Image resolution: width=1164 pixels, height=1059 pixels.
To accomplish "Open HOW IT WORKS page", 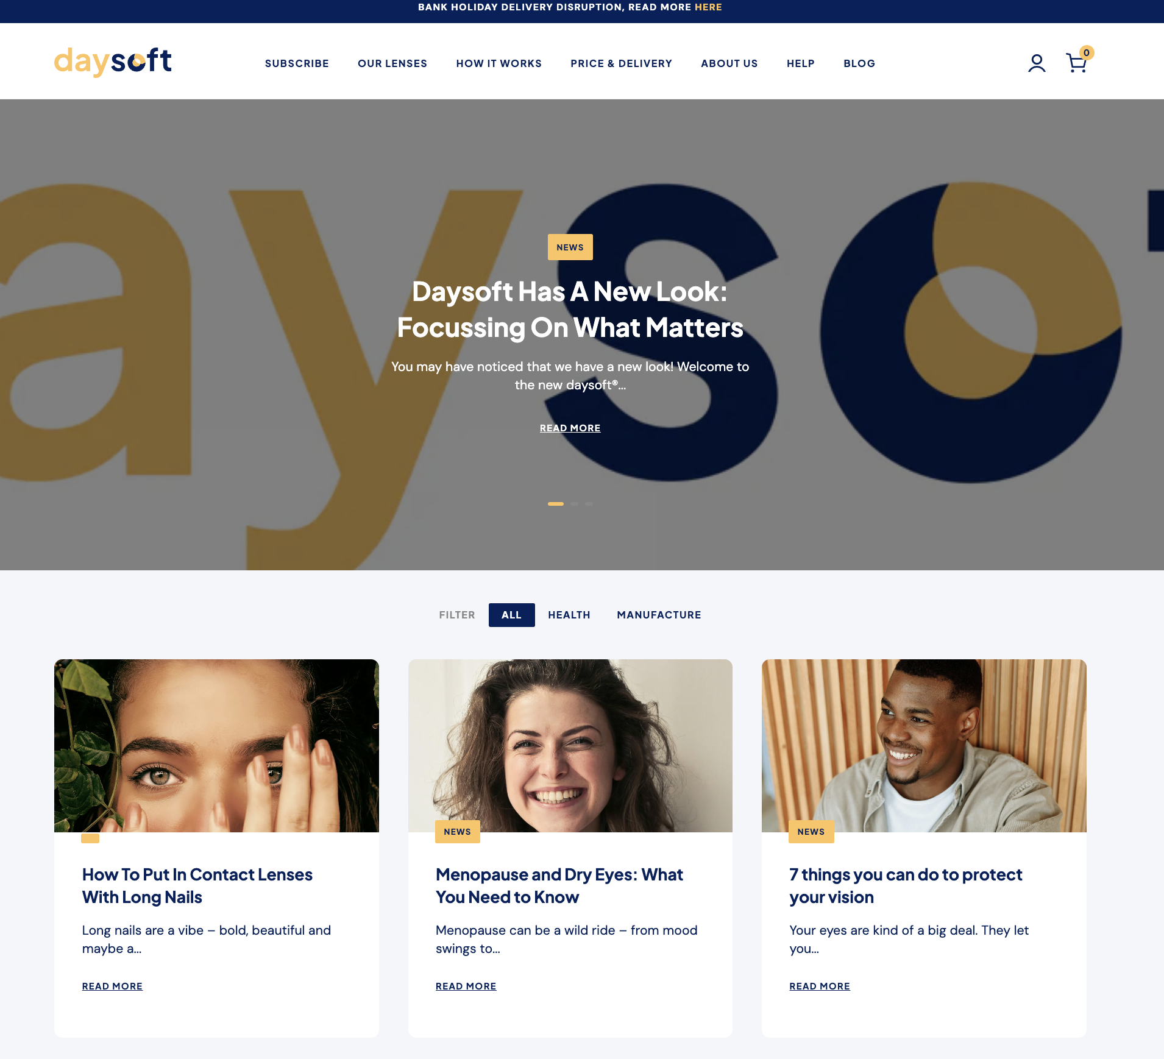I will 499,63.
